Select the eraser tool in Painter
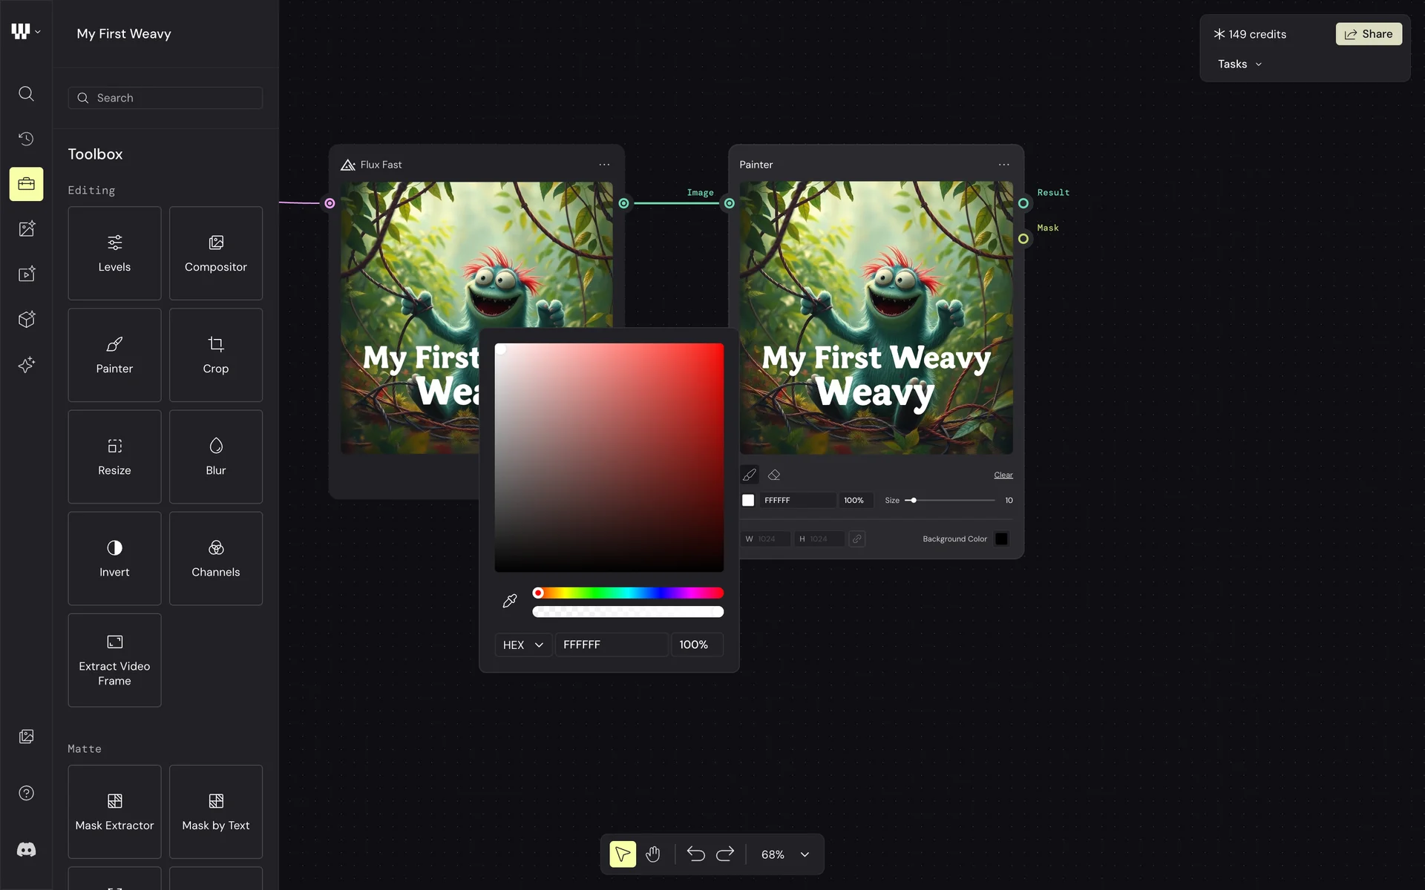1425x890 pixels. [774, 475]
